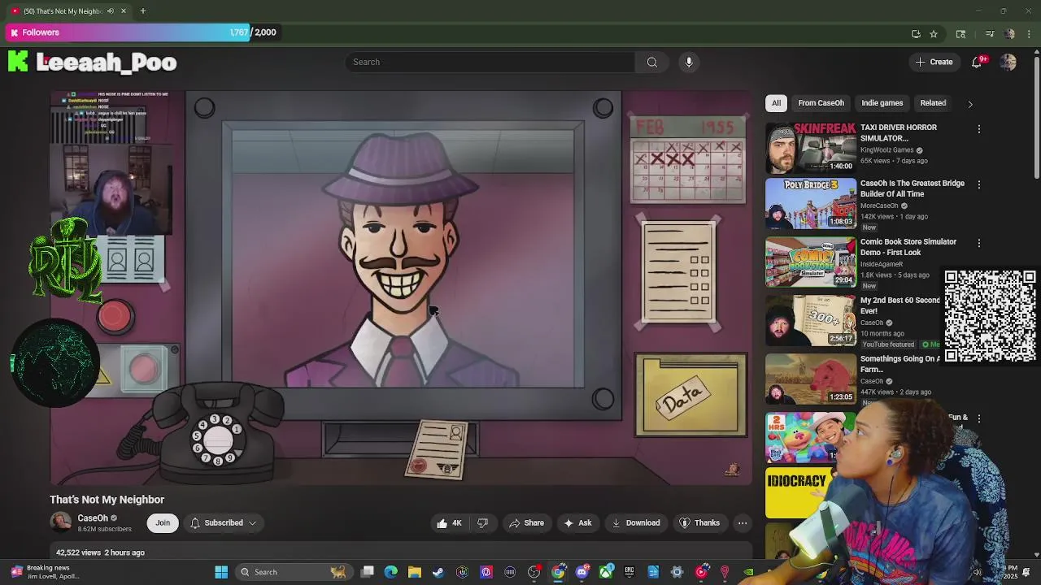Open Comic Book Store Simulator video thumbnail
Viewport: 1041px width, 585px height.
(811, 262)
